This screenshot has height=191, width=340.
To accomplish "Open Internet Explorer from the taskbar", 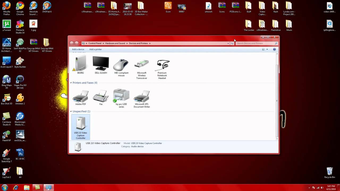I will (16, 188).
